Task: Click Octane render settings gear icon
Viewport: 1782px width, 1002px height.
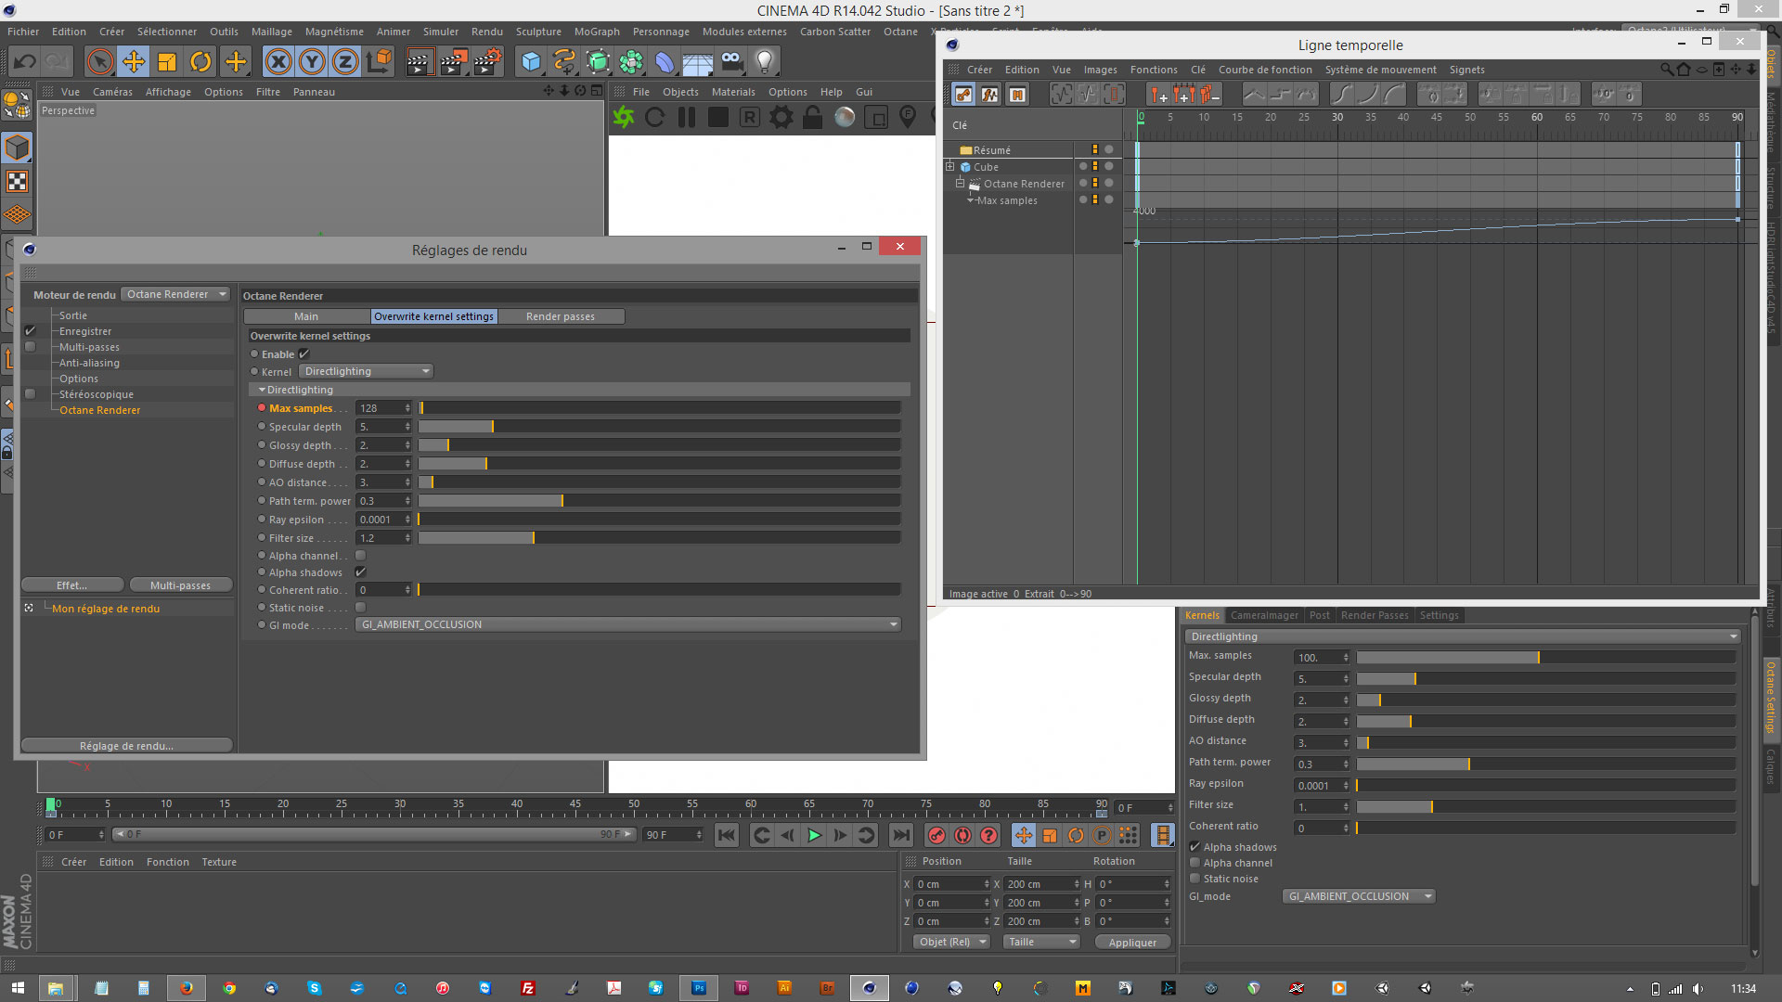Action: 781,118
